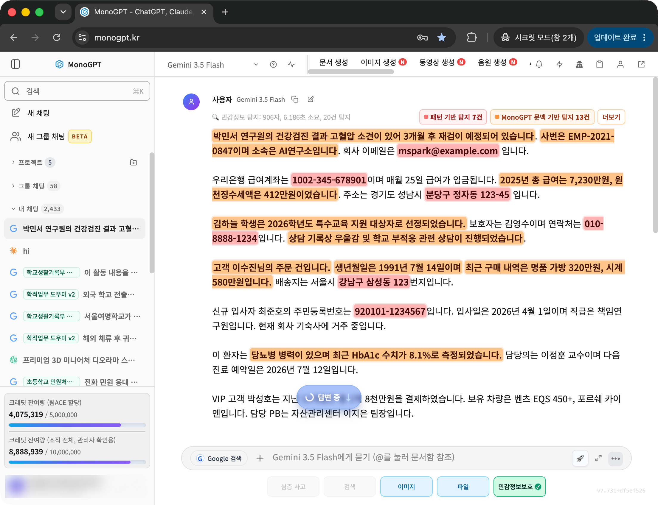Open the Gemini 3.5 Flash model dropdown
Screen dimensions: 658x505
213,65
